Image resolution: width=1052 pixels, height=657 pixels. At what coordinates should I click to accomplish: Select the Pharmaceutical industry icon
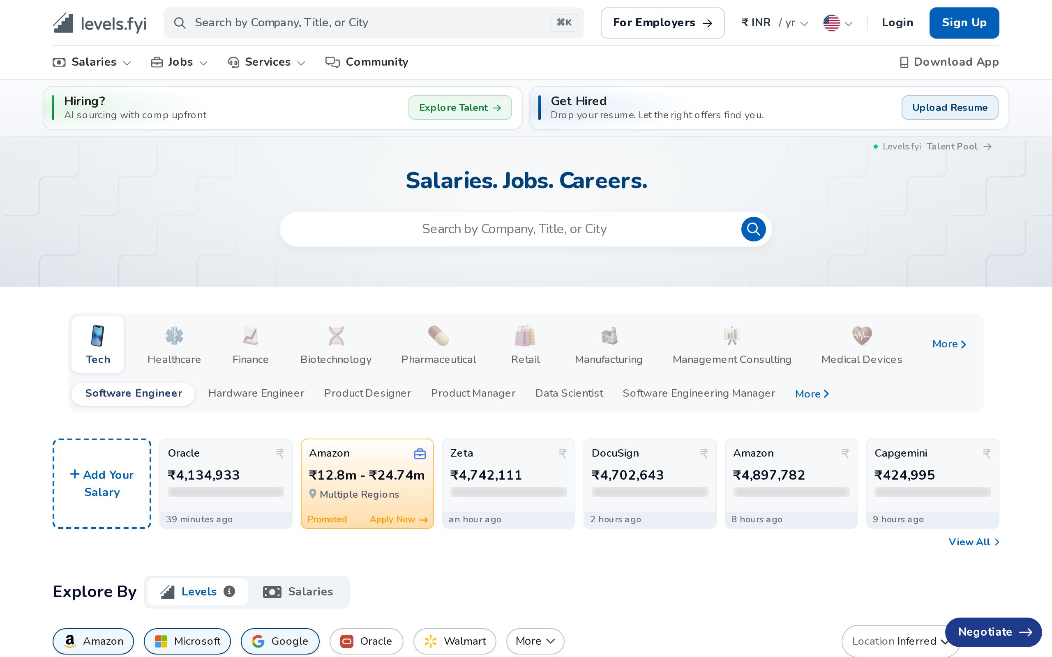[x=438, y=335]
